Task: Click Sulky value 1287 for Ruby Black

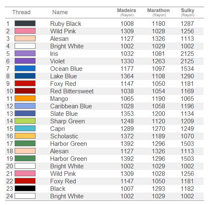Action: (x=187, y=24)
